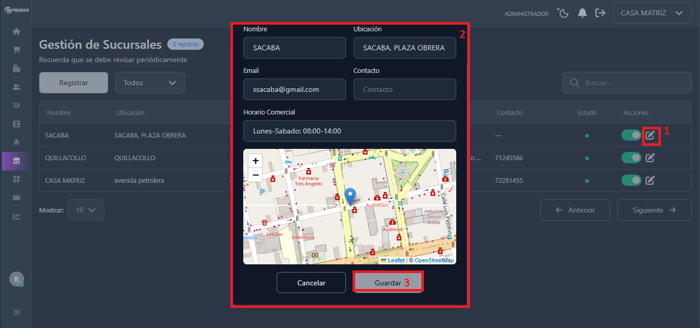Open the statistics chart sidebar icon
The height and width of the screenshot is (328, 700).
tap(16, 216)
